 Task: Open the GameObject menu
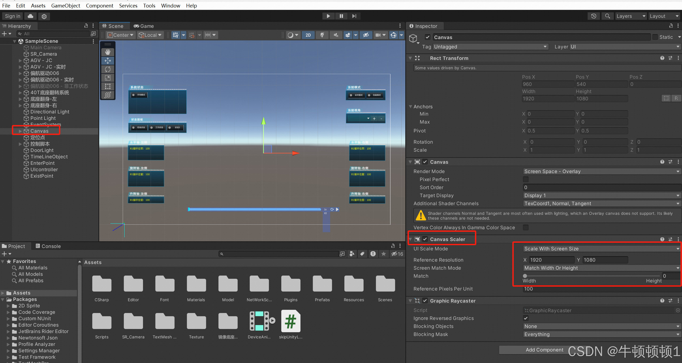65,6
